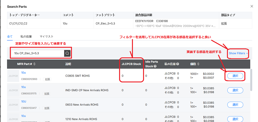The height and width of the screenshot is (122, 258).
Task: Click the parts search text field
Action: (38, 53)
